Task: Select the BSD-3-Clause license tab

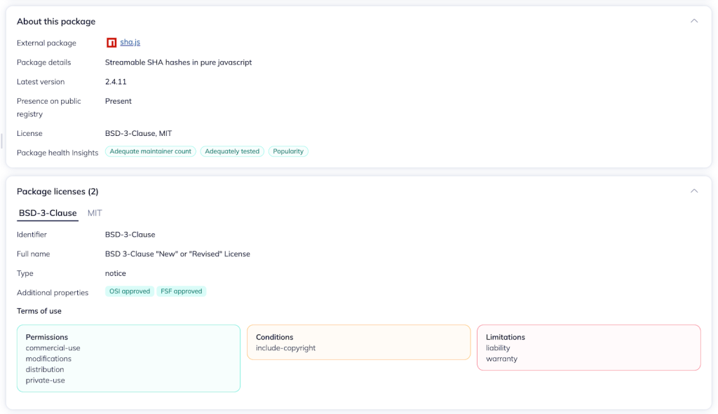Action: point(48,213)
